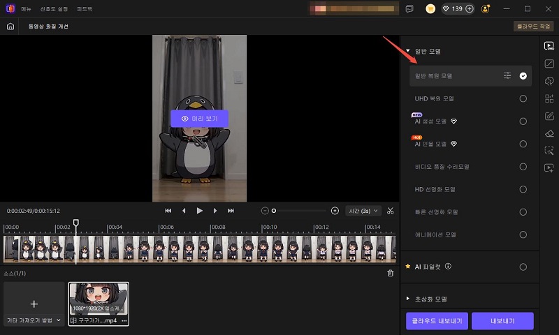Click the timeline zoom slider handle
The height and width of the screenshot is (335, 559).
(274, 211)
